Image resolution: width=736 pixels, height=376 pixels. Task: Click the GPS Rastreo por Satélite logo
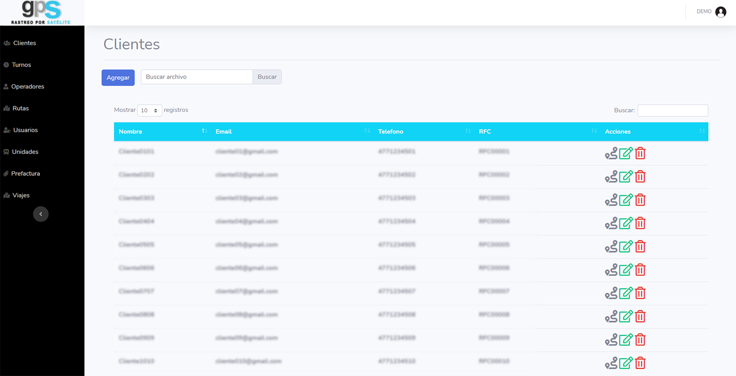click(42, 13)
